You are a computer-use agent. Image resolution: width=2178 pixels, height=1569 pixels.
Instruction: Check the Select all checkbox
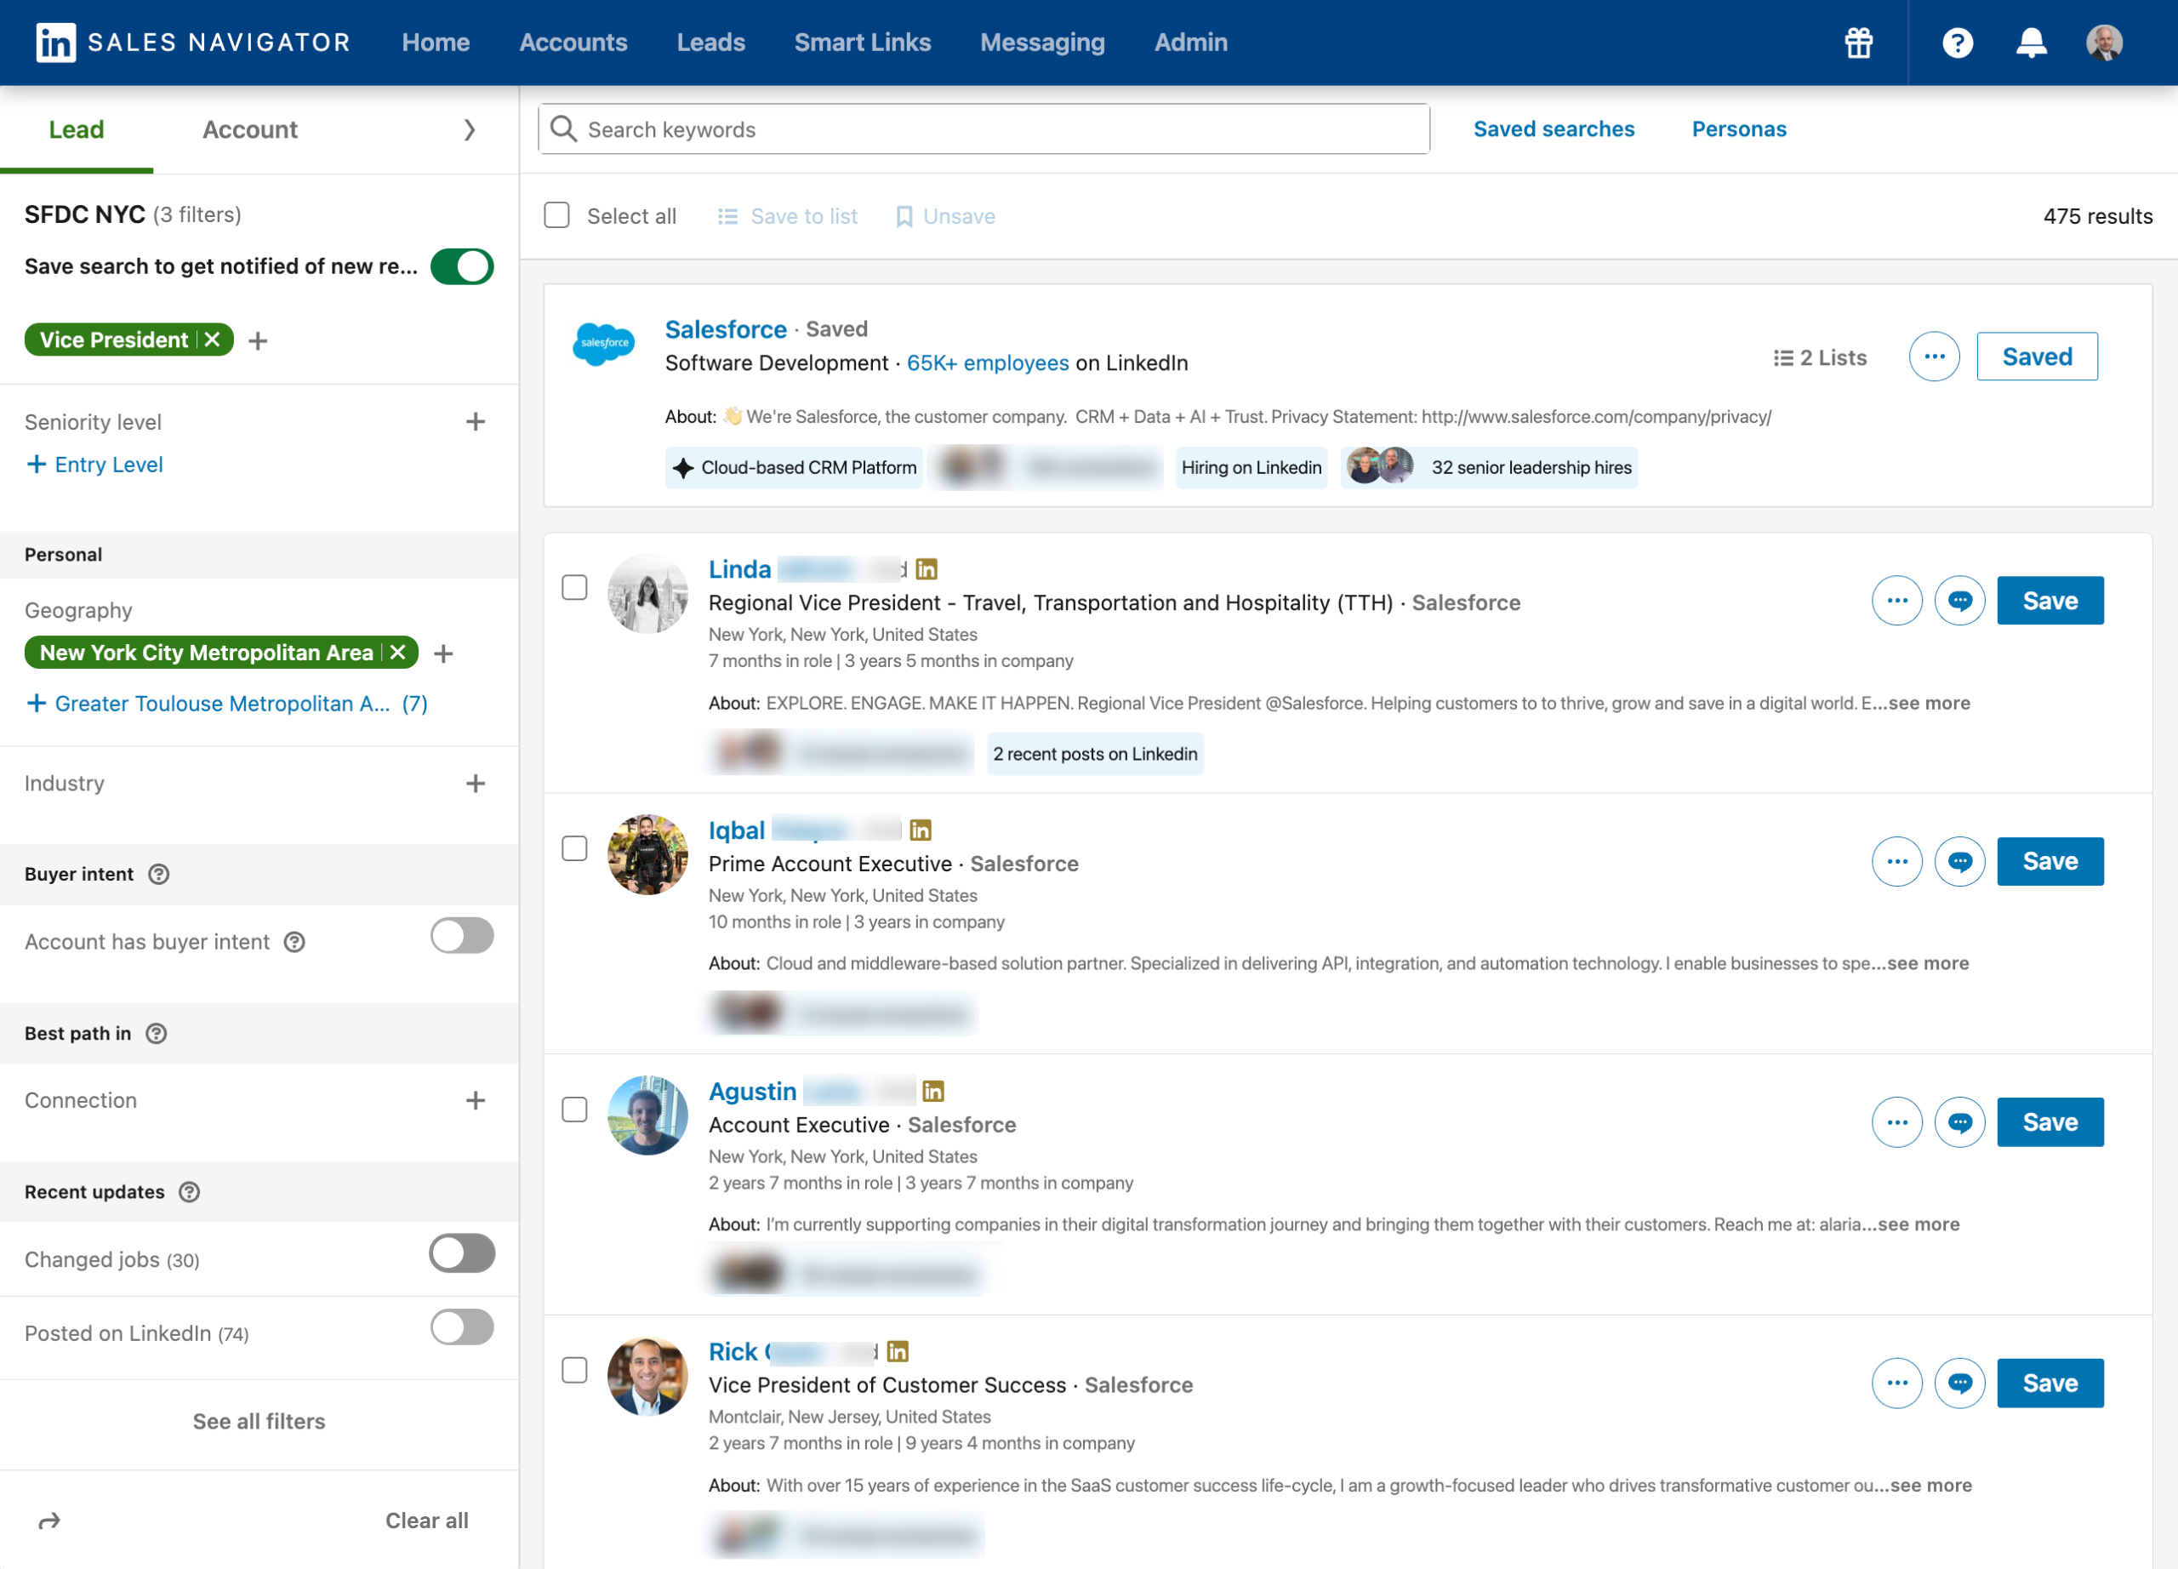557,215
